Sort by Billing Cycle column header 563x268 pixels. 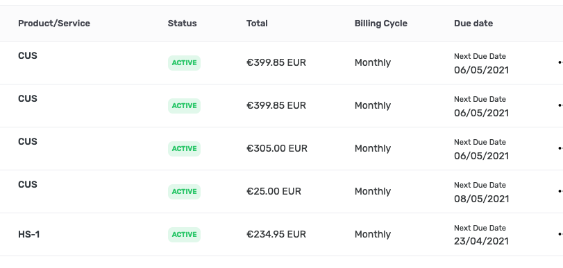[381, 24]
